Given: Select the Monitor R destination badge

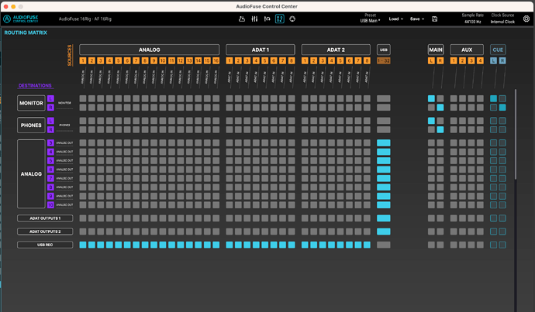Looking at the screenshot, I should tap(50, 108).
